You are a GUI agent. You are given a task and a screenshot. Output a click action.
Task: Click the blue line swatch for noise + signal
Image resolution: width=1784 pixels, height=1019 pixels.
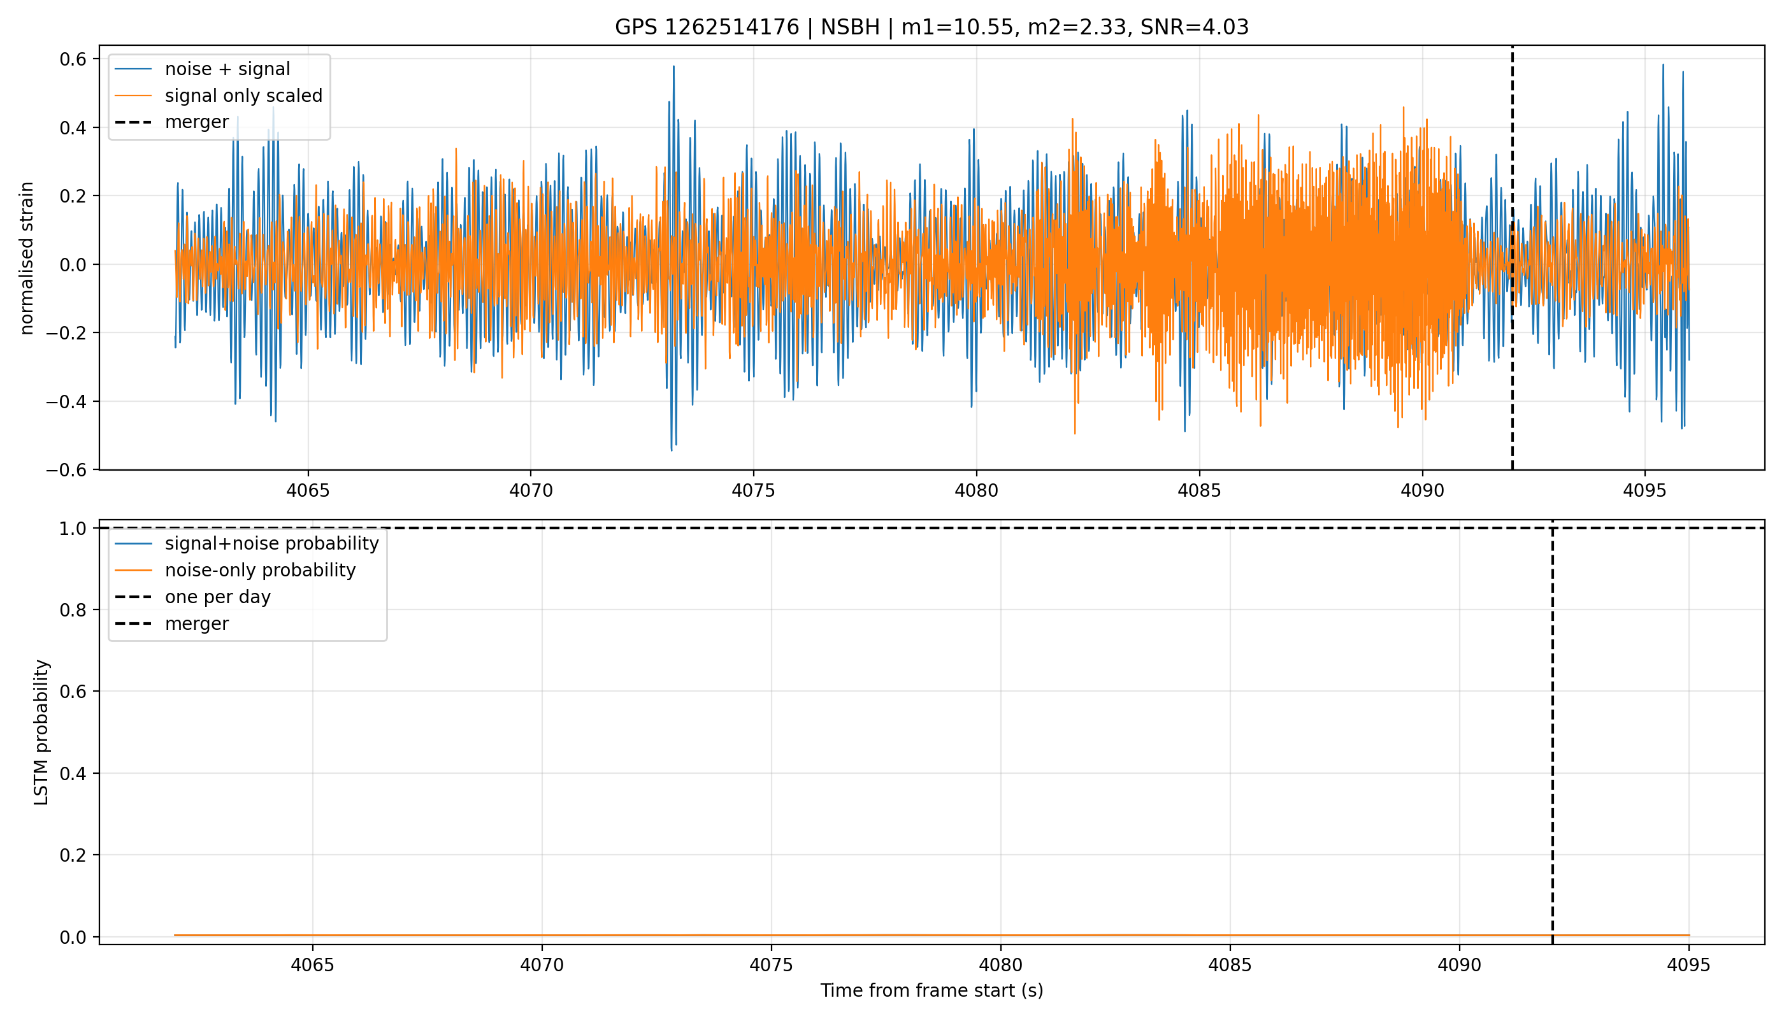[x=133, y=69]
